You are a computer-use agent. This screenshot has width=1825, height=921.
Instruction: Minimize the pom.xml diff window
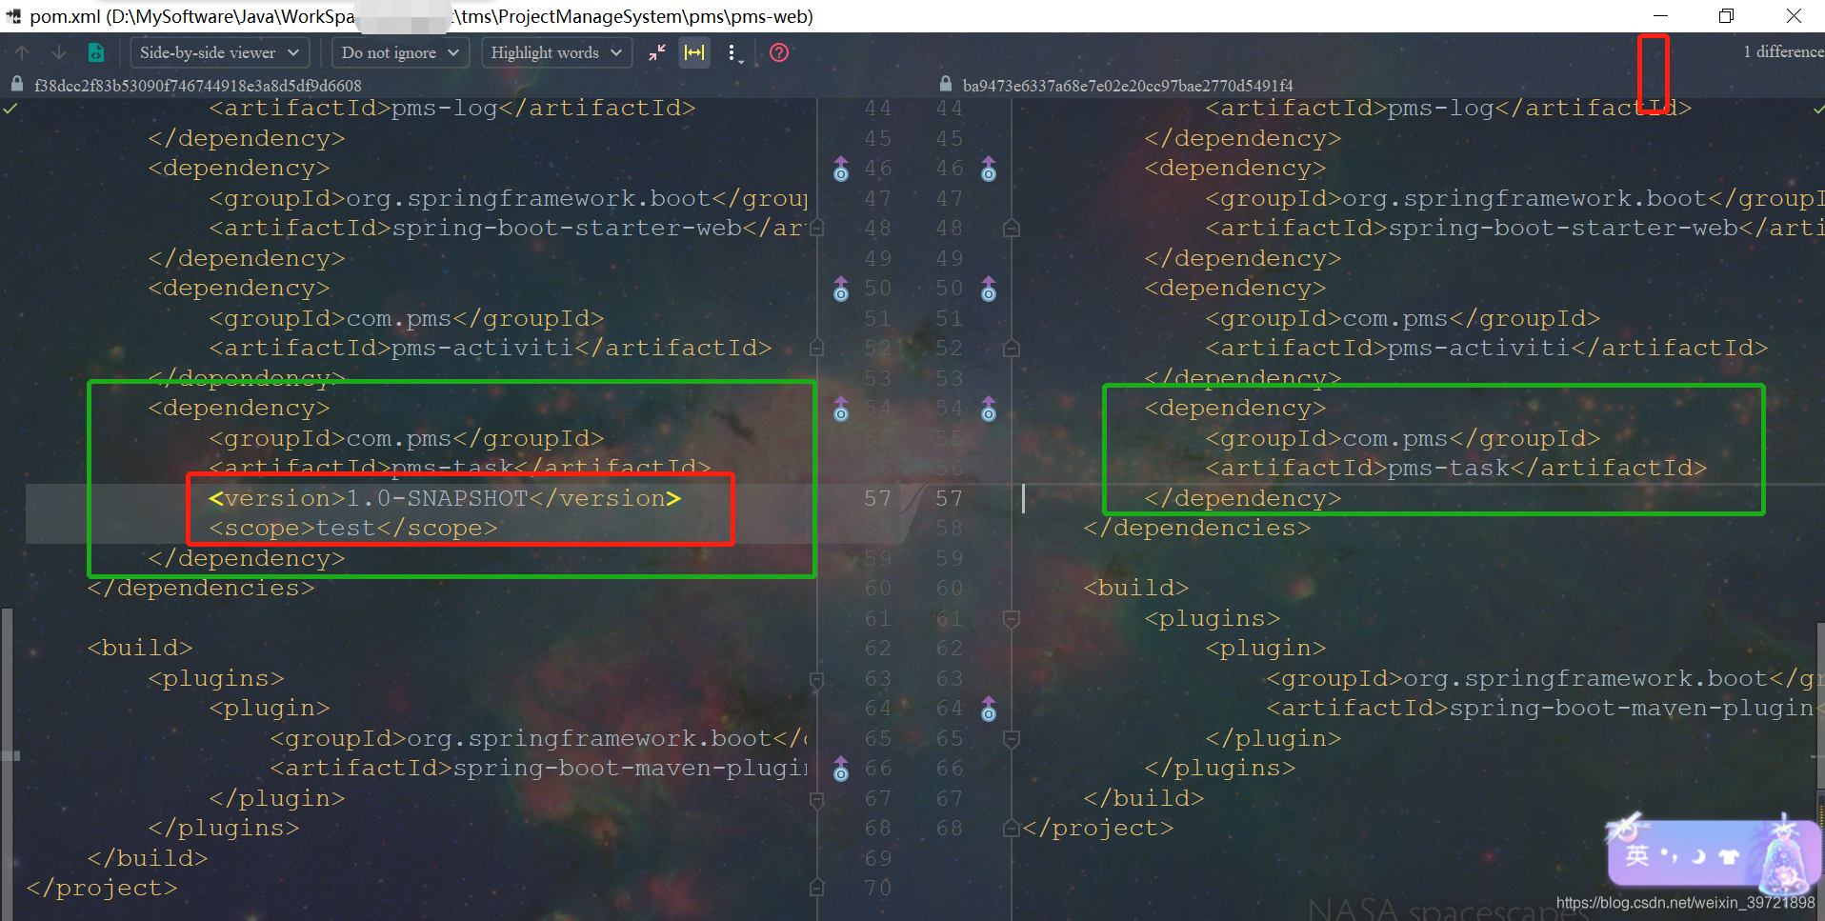pos(1660,16)
